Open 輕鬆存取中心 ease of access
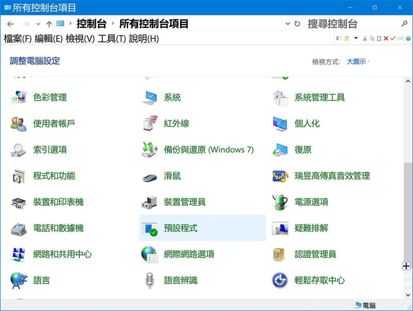This screenshot has height=311, width=413. point(319,281)
